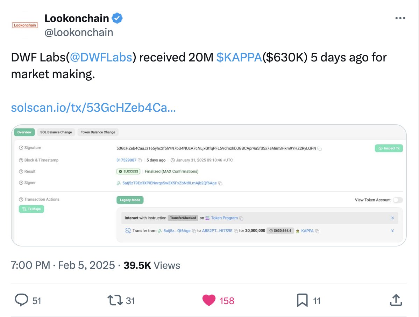Bookmark this tweet
This screenshot has height=317, width=419.
click(x=302, y=300)
